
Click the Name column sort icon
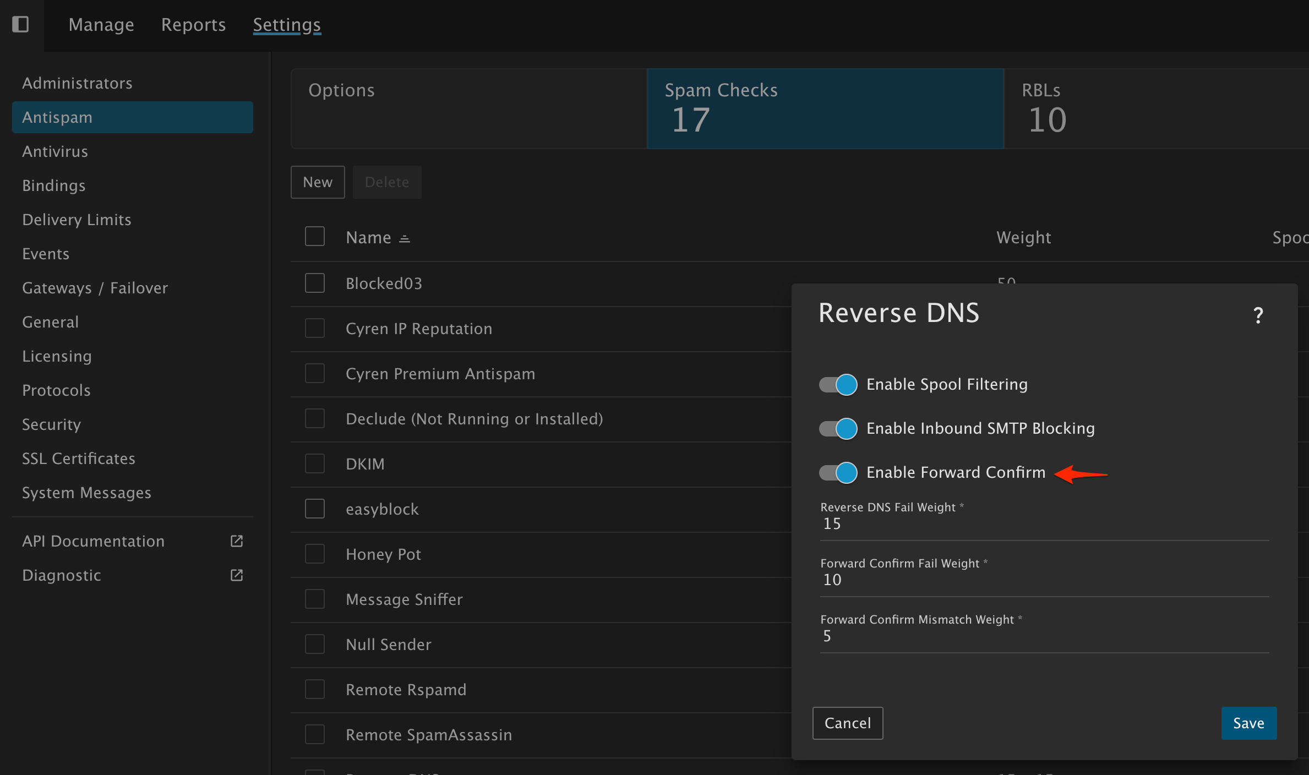click(x=405, y=238)
